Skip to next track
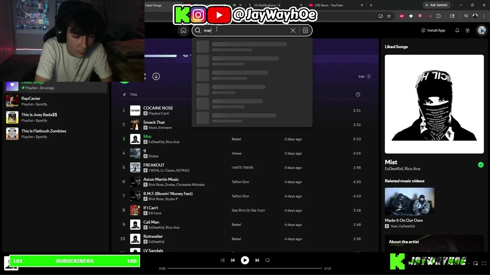 coord(257,260)
